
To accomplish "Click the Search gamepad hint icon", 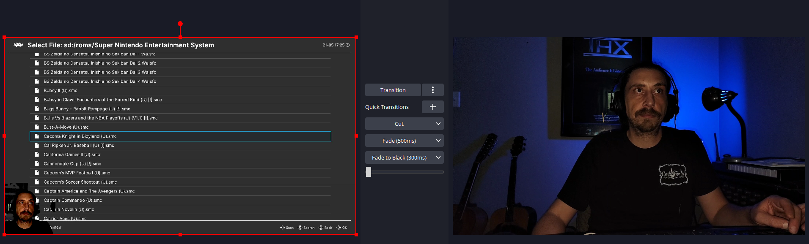I will 300,228.
